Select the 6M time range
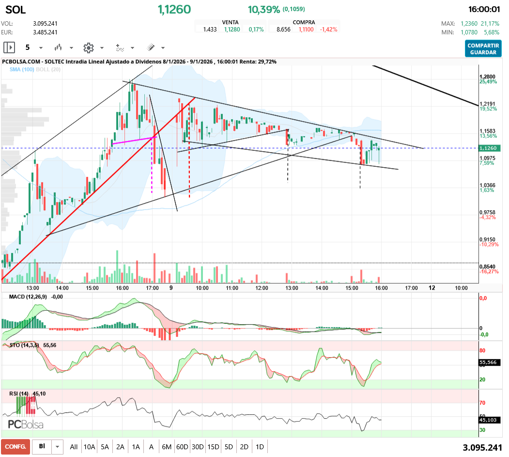Image resolution: width=509 pixels, height=457 pixels. coord(167,447)
